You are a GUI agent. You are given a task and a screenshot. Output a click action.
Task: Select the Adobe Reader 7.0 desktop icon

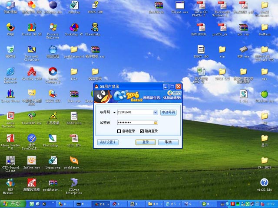[10, 138]
